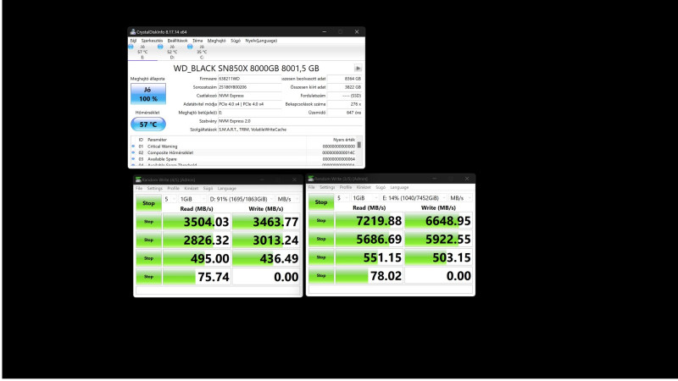Click the Available Spare status dot
The image size is (678, 381).
coord(133,159)
